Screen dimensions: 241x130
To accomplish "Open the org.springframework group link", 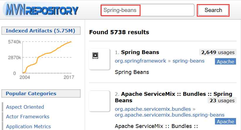I will pyautogui.click(x=140, y=61).
